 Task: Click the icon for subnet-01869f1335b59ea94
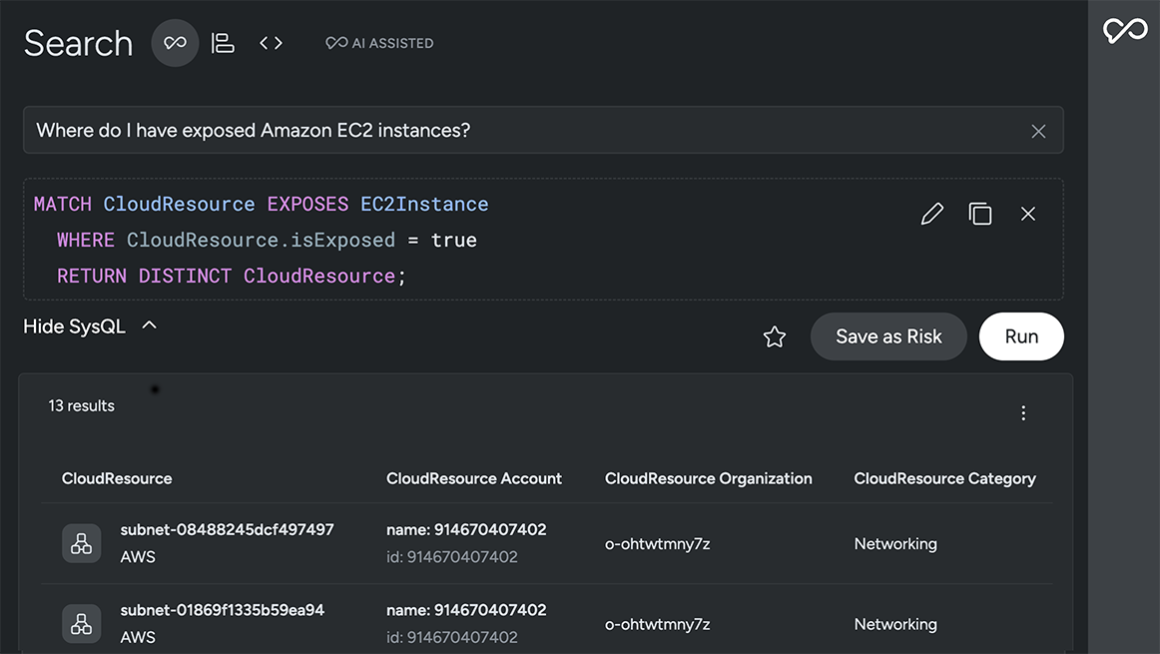82,624
